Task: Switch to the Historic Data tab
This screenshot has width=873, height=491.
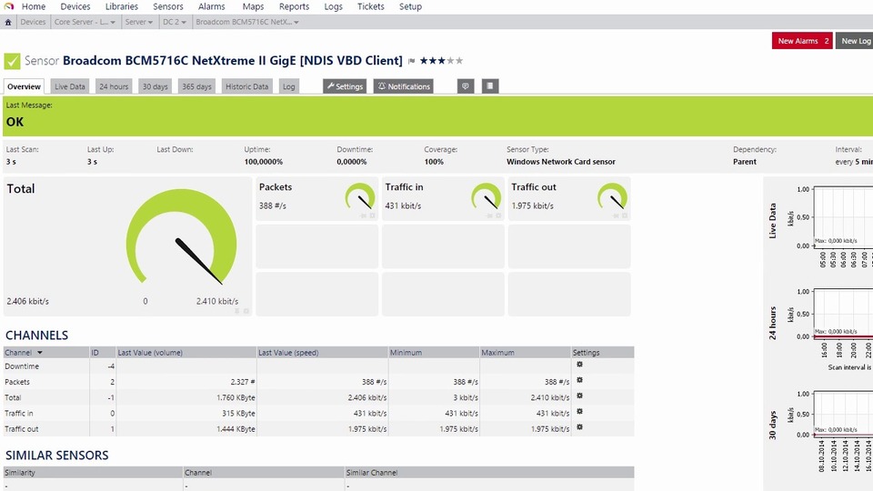Action: 246,86
